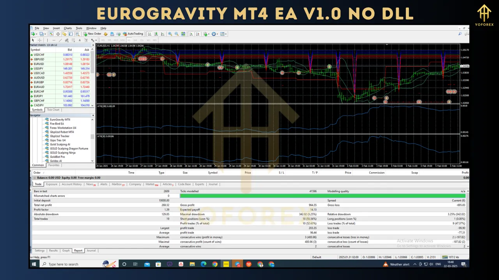499x280 pixels.
Task: Click the green modelling quality progress bar
Action: tap(322, 196)
